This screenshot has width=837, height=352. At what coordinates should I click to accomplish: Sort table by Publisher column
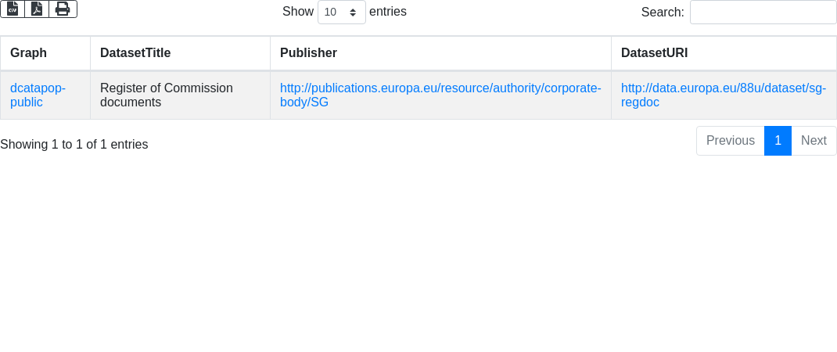(308, 53)
